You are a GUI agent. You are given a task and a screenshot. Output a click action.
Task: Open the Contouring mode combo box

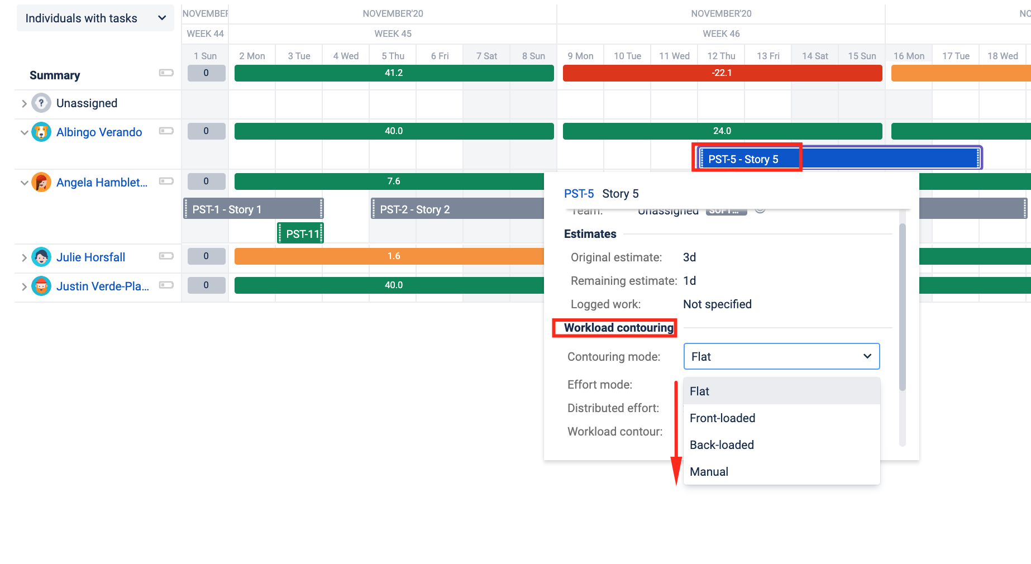click(781, 356)
